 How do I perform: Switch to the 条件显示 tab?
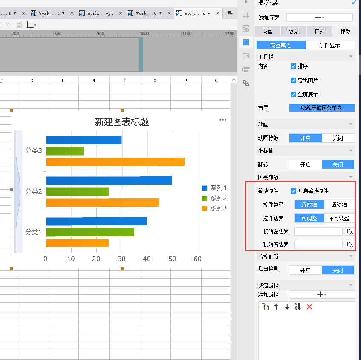click(x=329, y=45)
